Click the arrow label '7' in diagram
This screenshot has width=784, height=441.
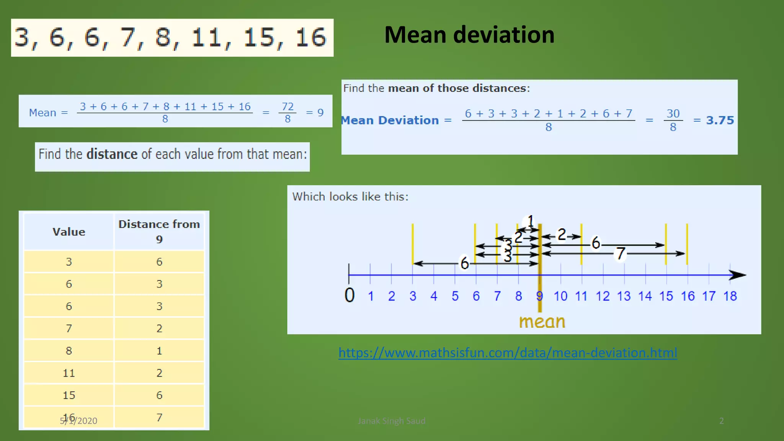621,253
